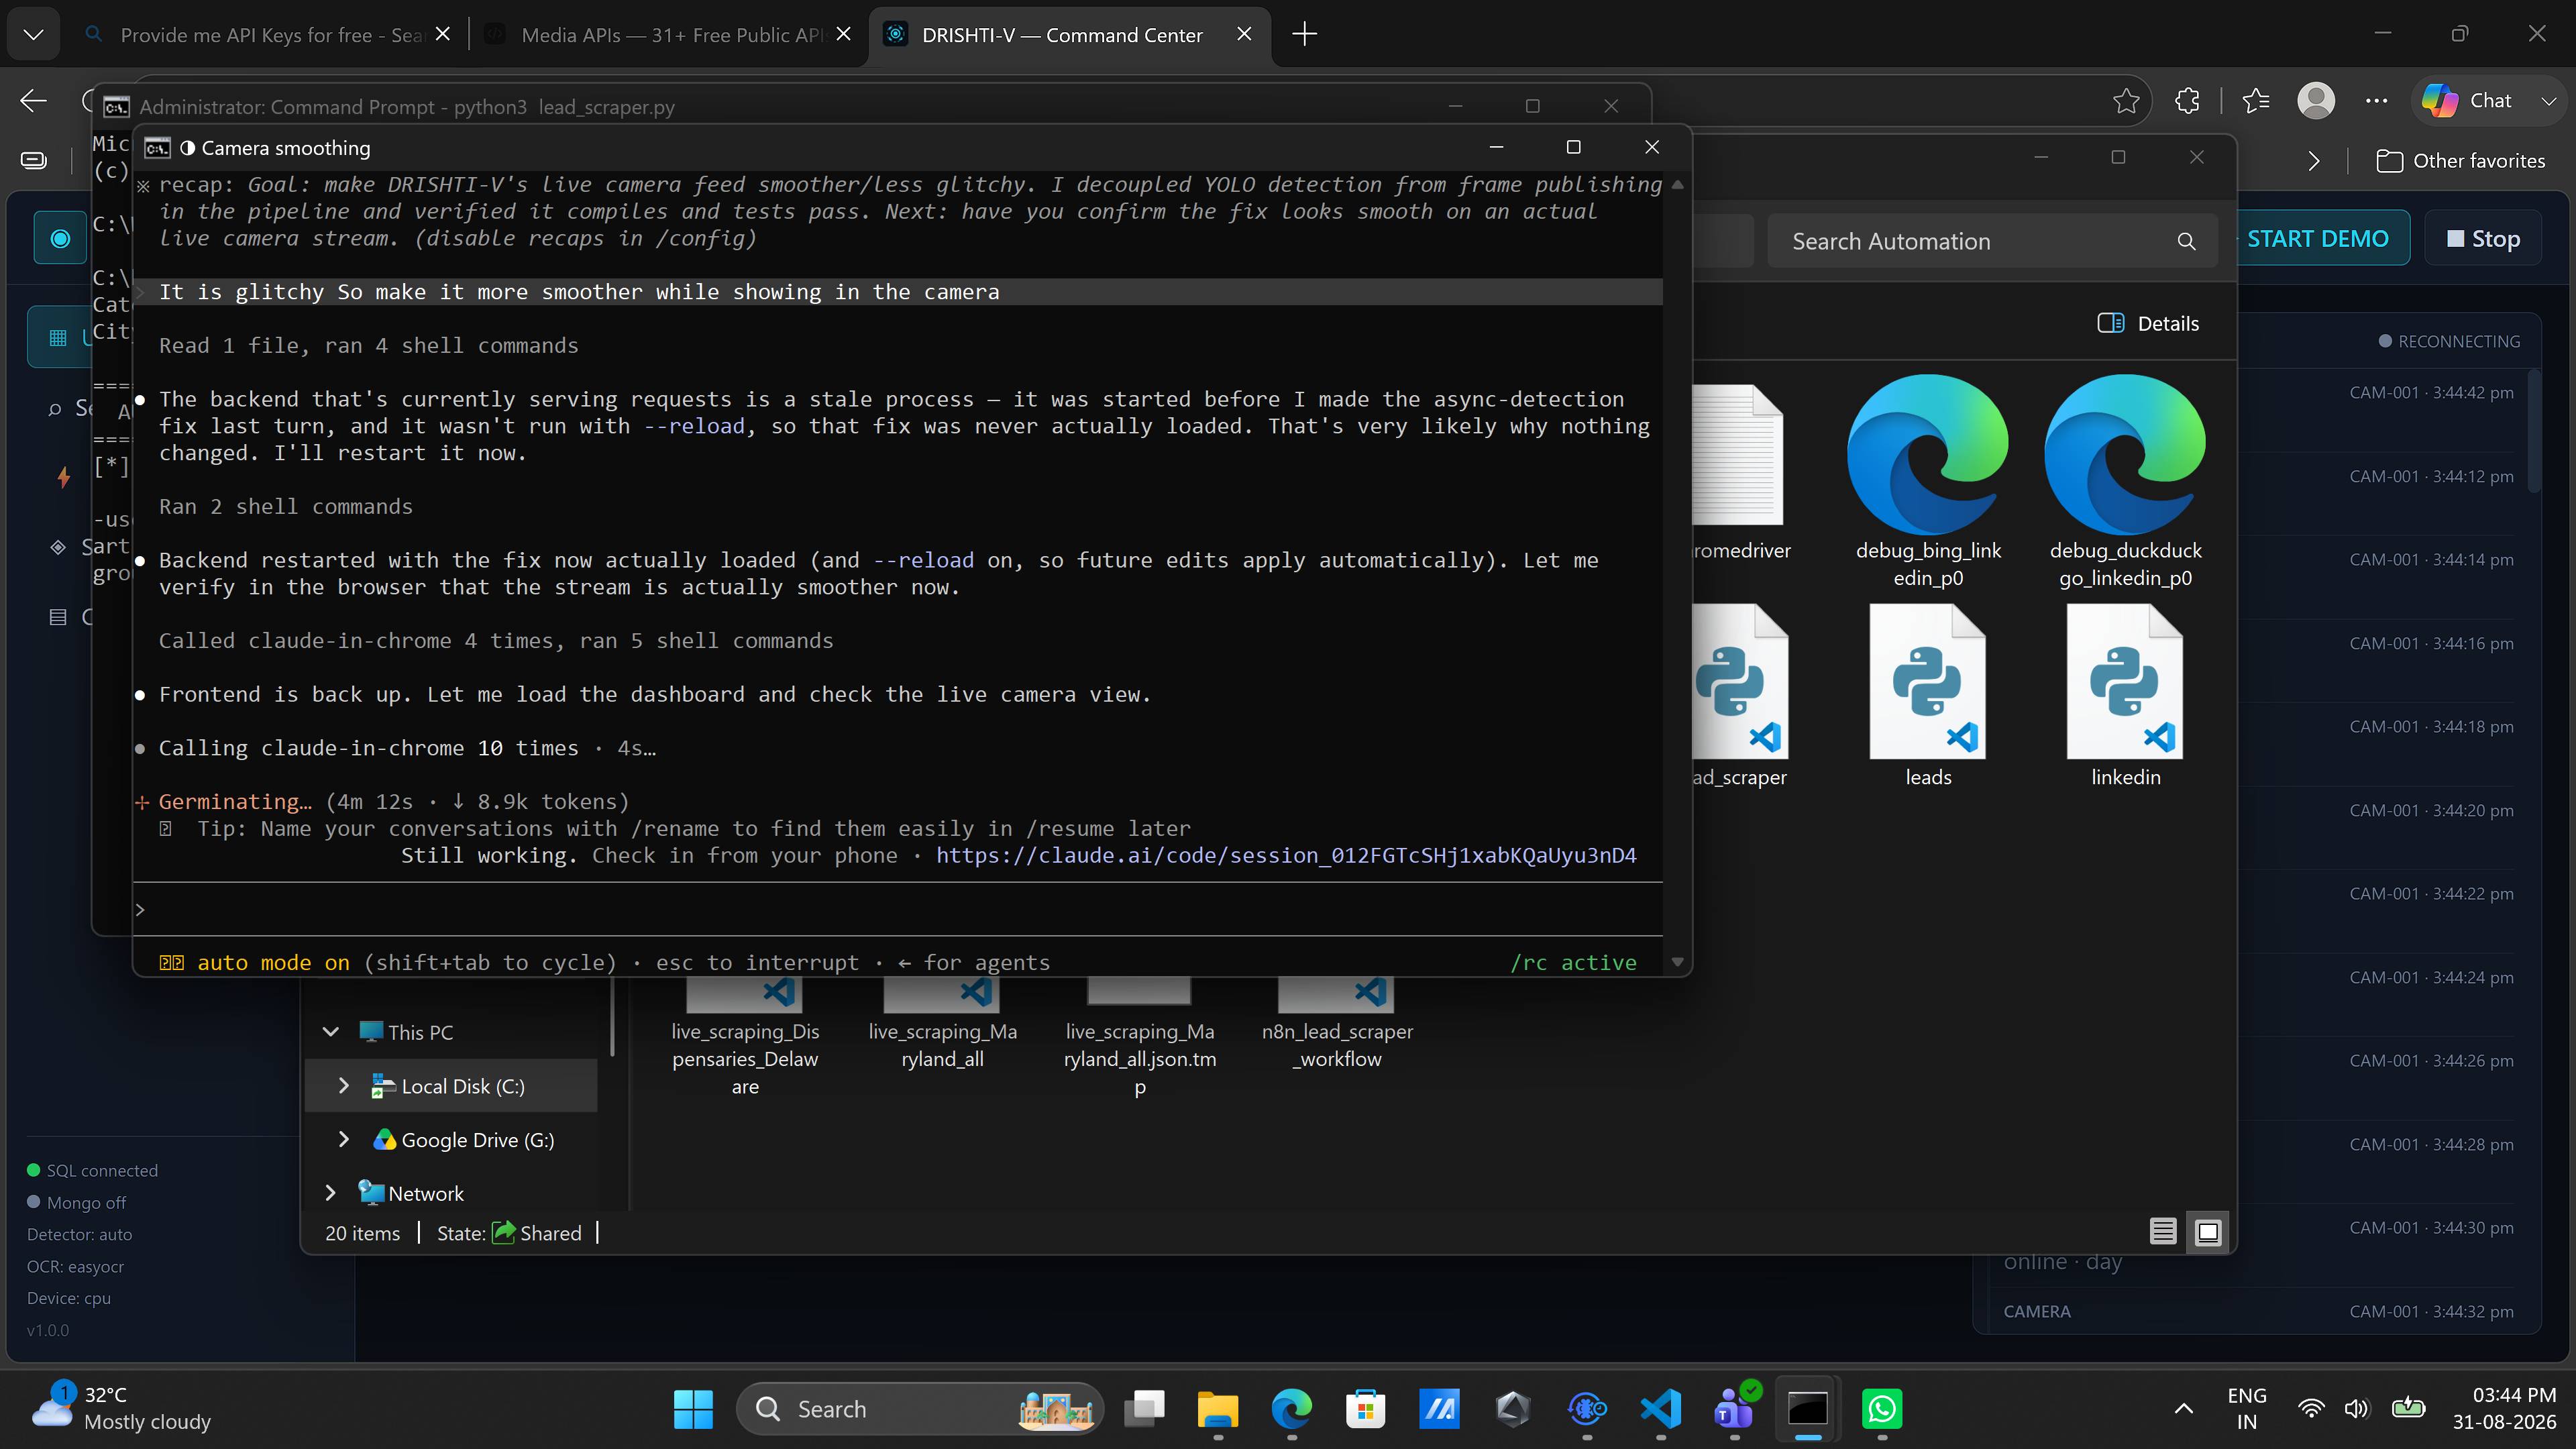The width and height of the screenshot is (2576, 1449).
Task: Switch to Media APIs browser tab
Action: coord(666,35)
